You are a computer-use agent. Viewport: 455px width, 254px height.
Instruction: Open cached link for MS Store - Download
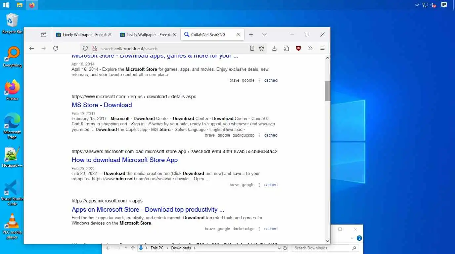coord(271,135)
